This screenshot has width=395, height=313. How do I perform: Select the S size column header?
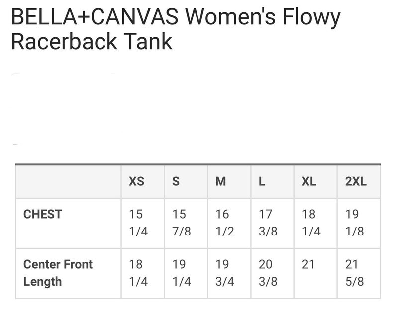[x=176, y=181]
